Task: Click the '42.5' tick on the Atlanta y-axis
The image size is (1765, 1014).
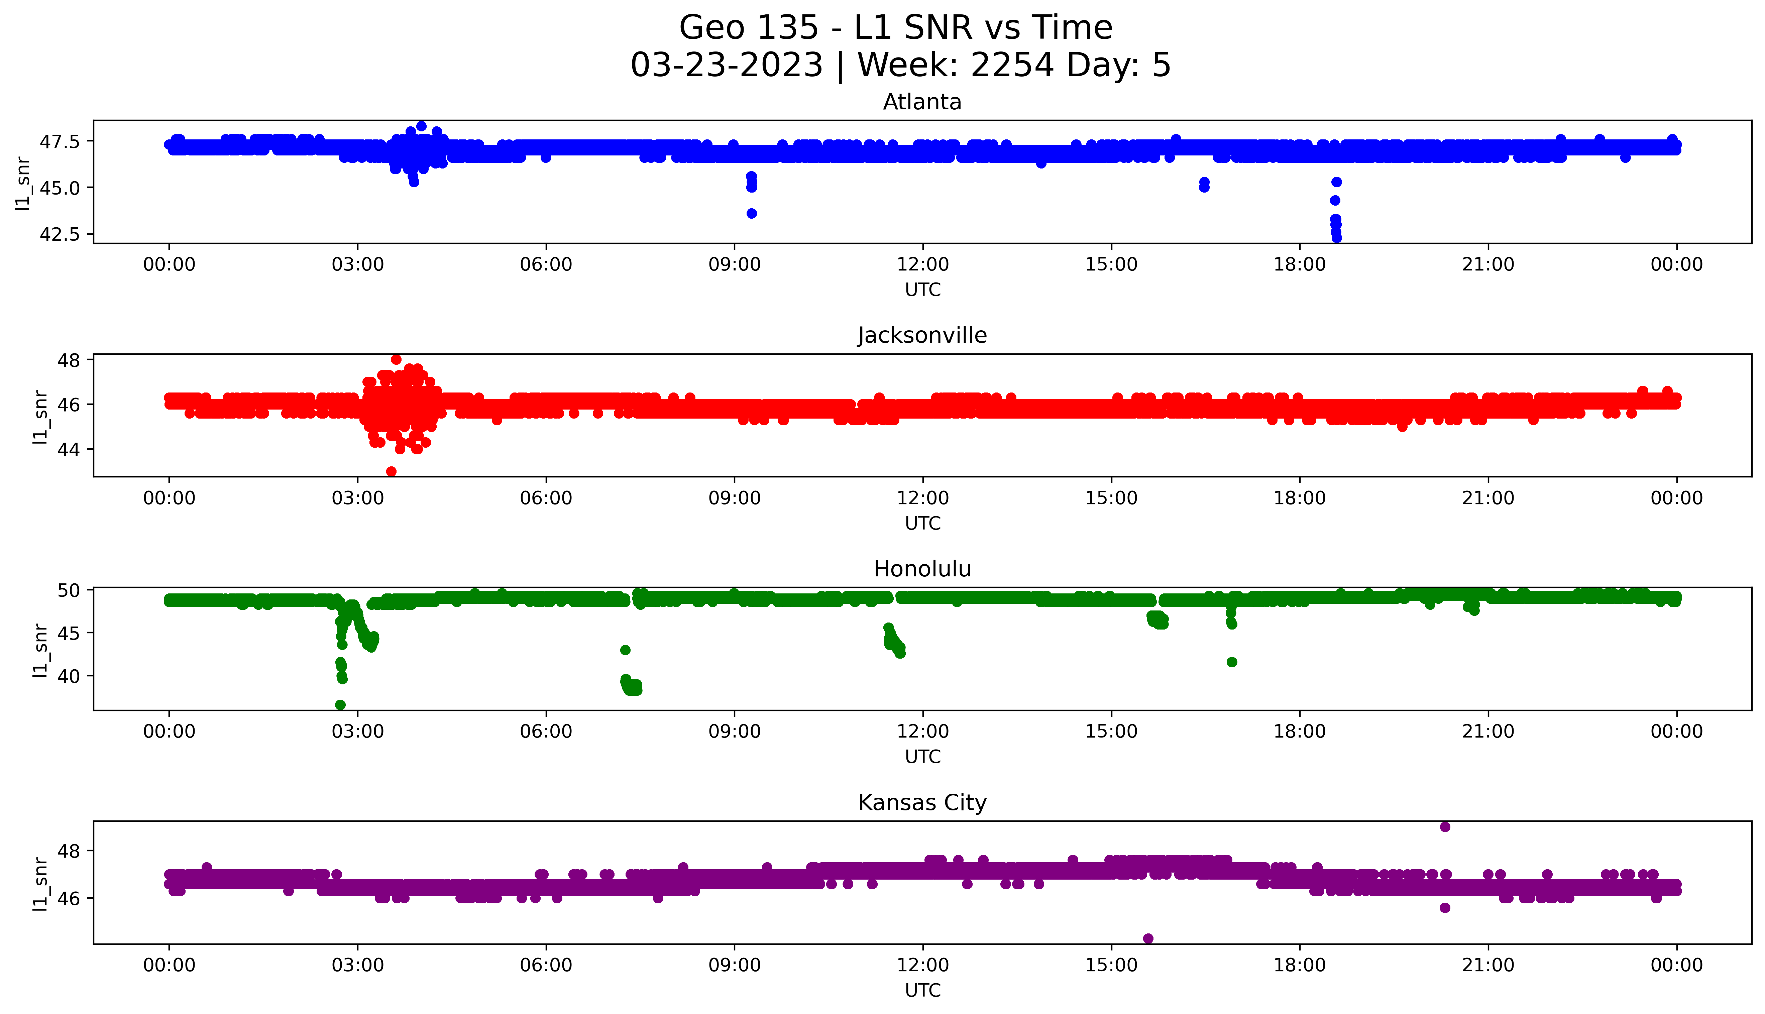Action: coord(60,234)
